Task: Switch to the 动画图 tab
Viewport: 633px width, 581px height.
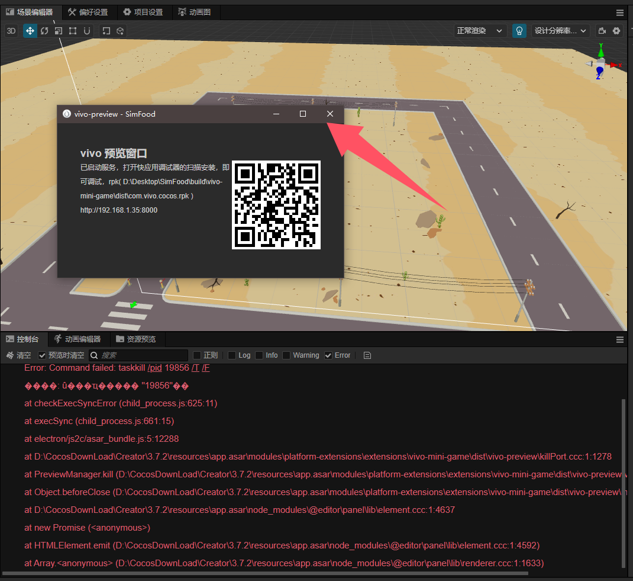Action: coord(195,12)
